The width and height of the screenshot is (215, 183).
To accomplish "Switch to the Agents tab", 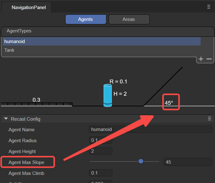I will 86,19.
